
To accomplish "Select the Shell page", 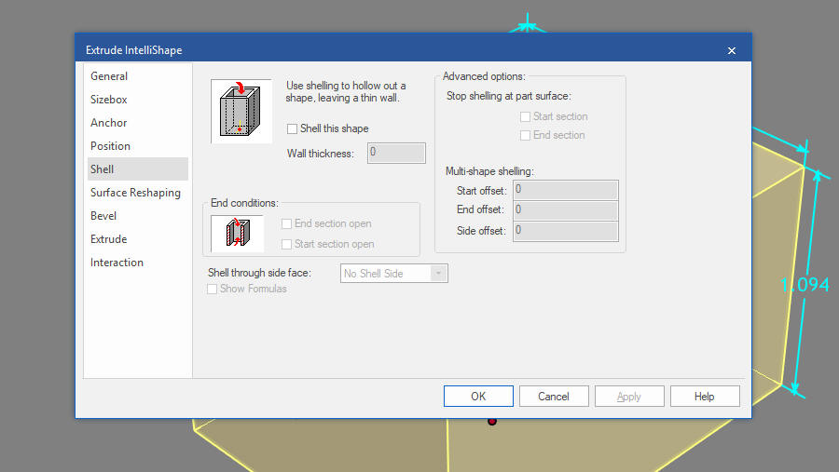I will coord(138,169).
